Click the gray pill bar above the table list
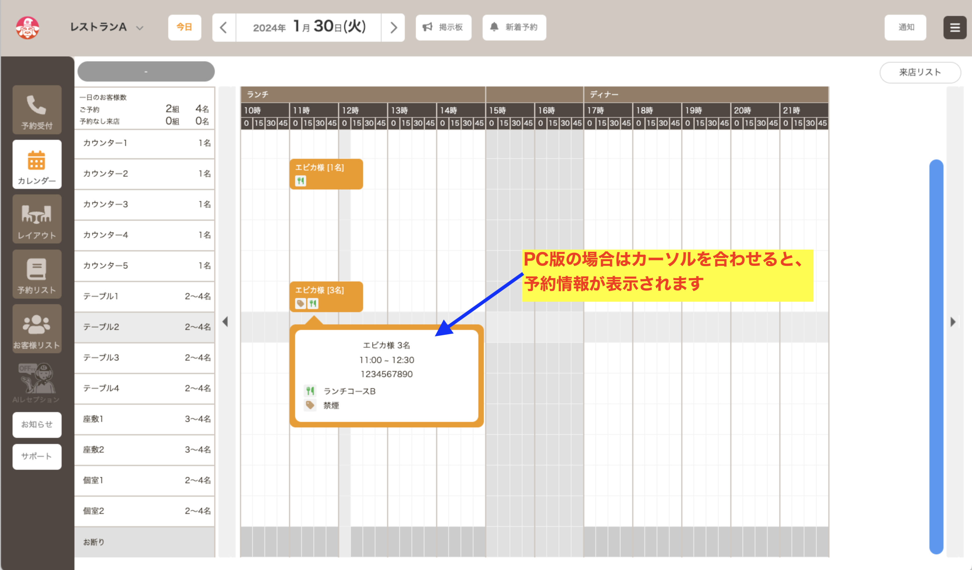This screenshot has height=570, width=972. point(146,71)
